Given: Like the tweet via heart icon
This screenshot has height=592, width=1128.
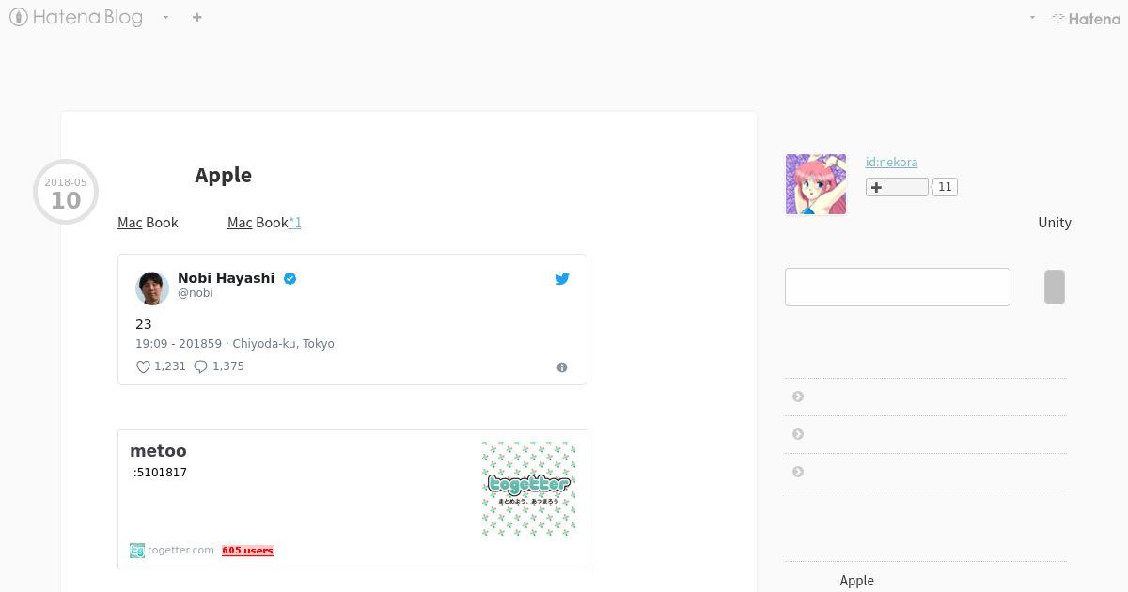Looking at the screenshot, I should [x=144, y=366].
